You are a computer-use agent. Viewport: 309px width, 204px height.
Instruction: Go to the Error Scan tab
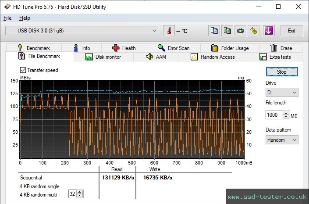174,48
